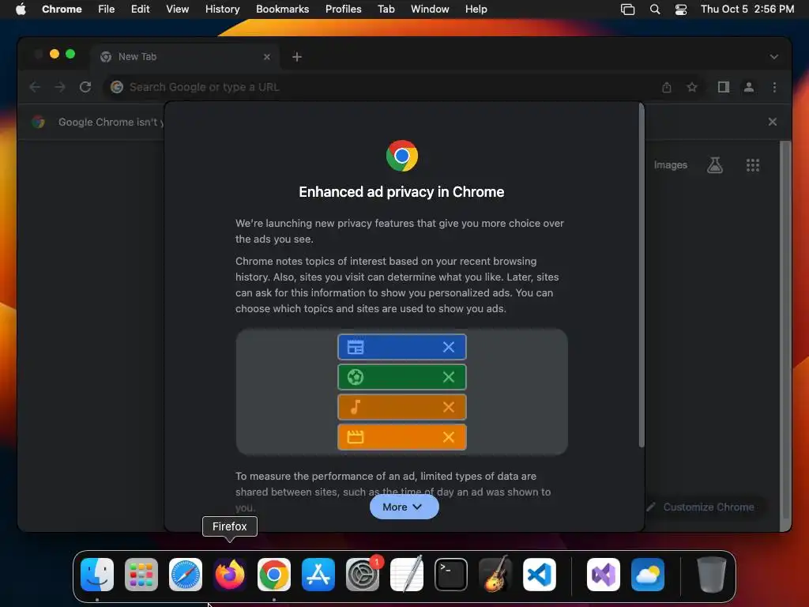Open the Profiles menu
The image size is (809, 607).
pos(343,9)
